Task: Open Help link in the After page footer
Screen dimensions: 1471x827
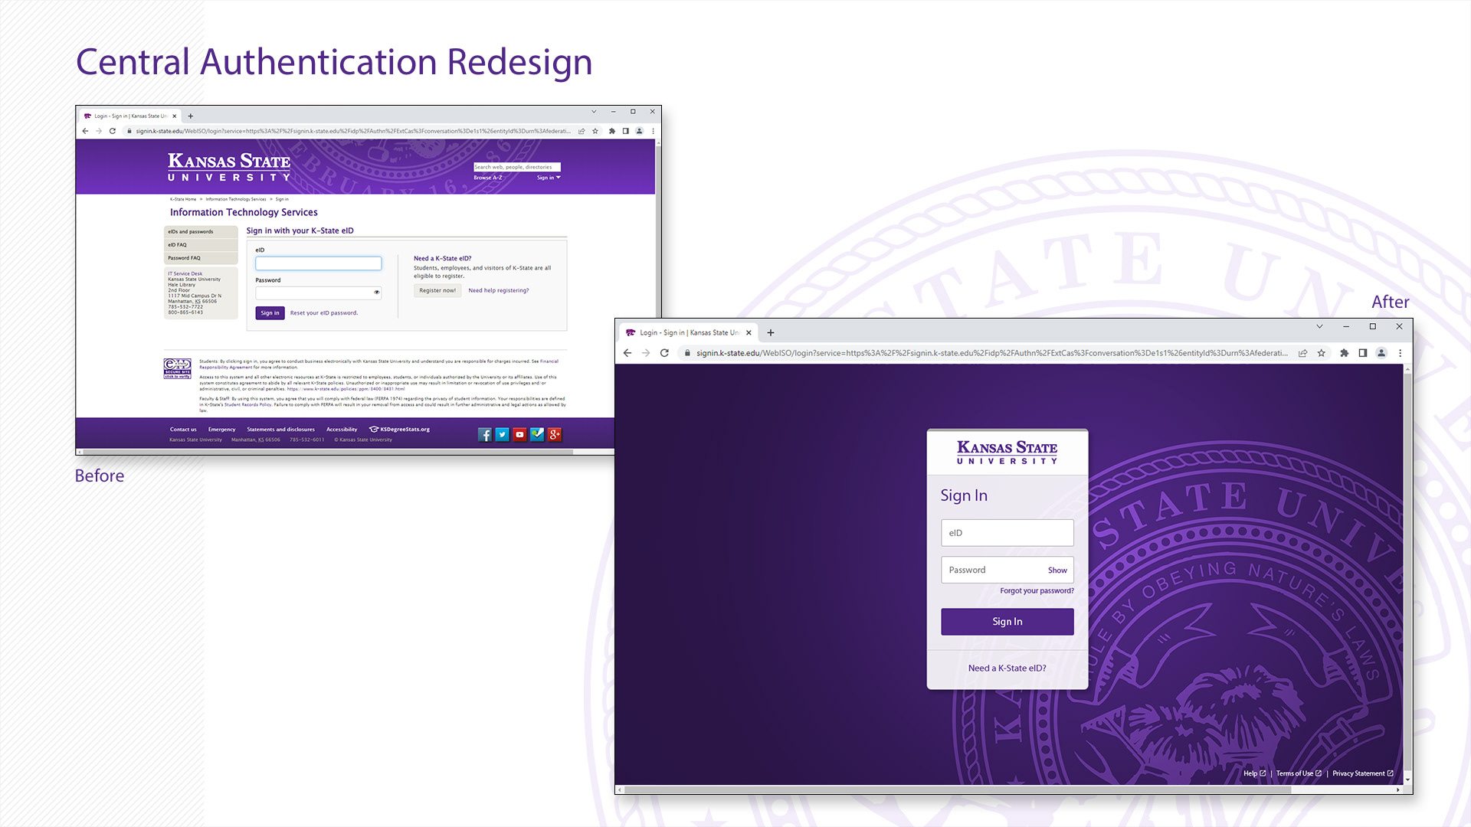Action: pyautogui.click(x=1254, y=773)
